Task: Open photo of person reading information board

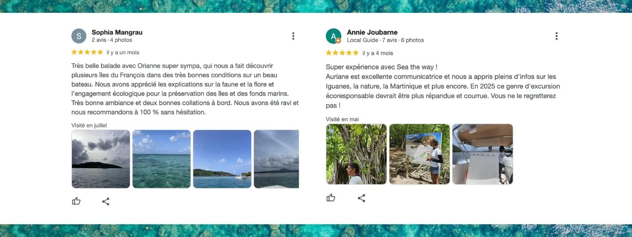Action: [x=420, y=154]
